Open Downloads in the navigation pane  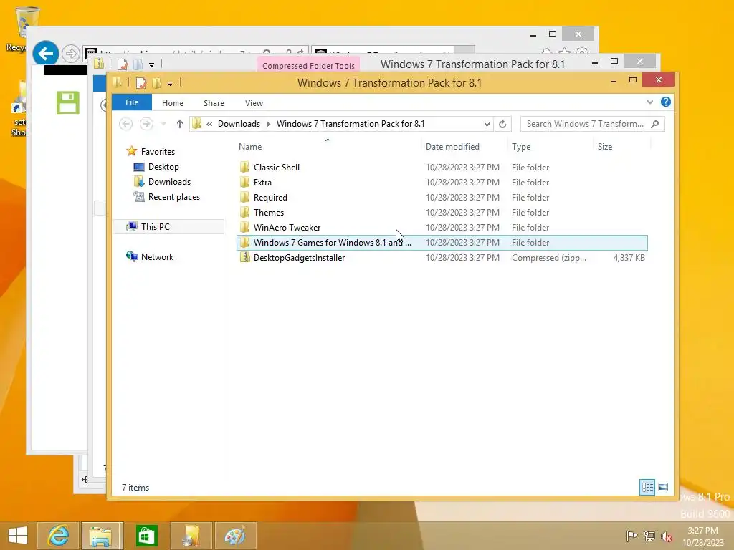click(169, 181)
